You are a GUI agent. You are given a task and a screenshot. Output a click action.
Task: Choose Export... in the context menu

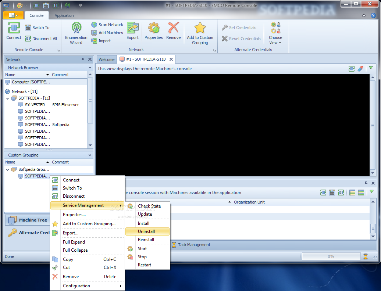click(87, 233)
